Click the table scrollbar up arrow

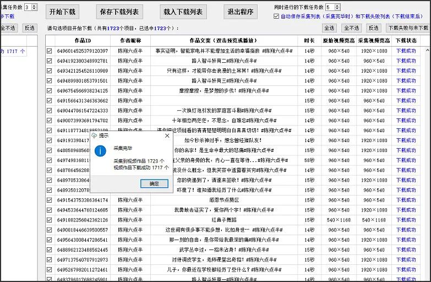428,50
